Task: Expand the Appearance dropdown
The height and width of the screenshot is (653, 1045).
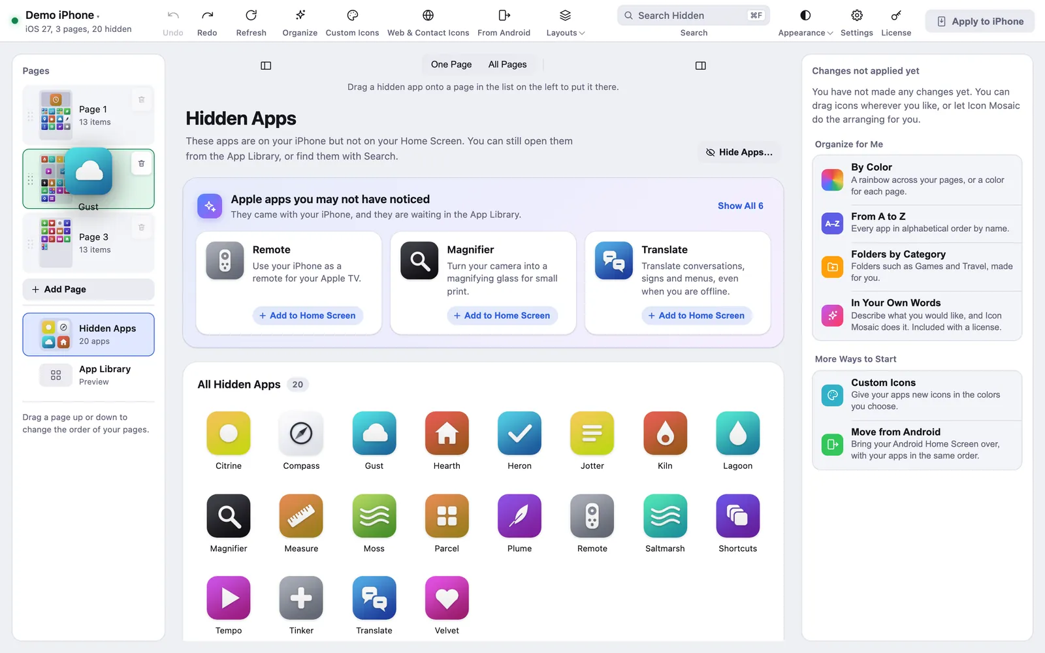Action: point(805,22)
